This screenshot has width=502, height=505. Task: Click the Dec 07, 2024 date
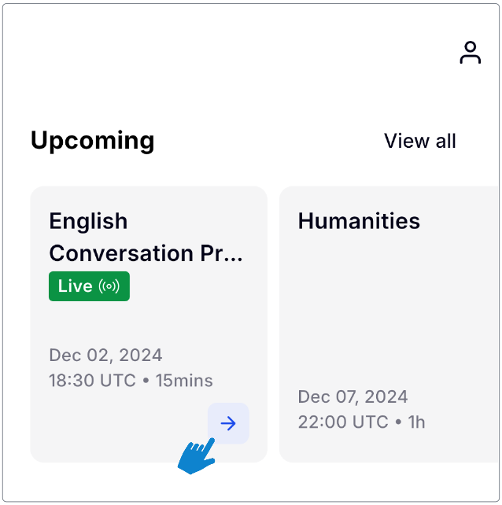(354, 396)
